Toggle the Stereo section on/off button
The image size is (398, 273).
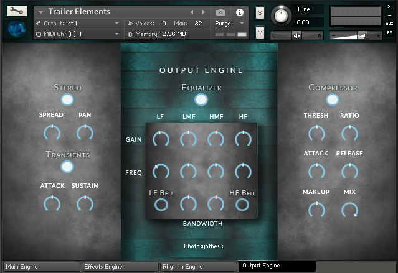[67, 99]
